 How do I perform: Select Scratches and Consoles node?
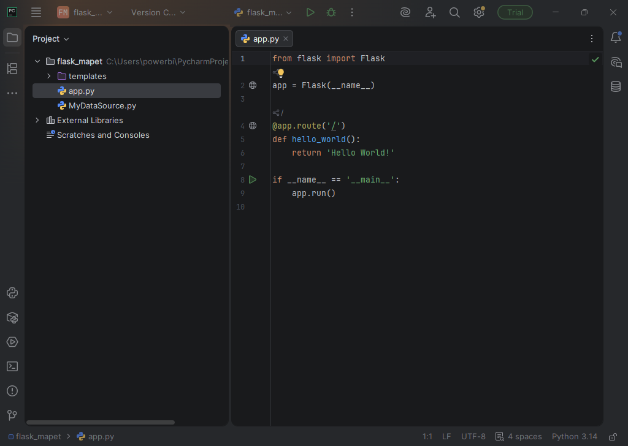pyautogui.click(x=126, y=135)
